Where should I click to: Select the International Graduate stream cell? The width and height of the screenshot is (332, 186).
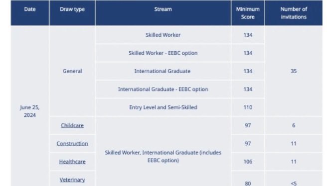(x=163, y=71)
